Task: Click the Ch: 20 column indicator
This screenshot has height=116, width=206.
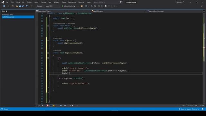Action: [191, 105]
